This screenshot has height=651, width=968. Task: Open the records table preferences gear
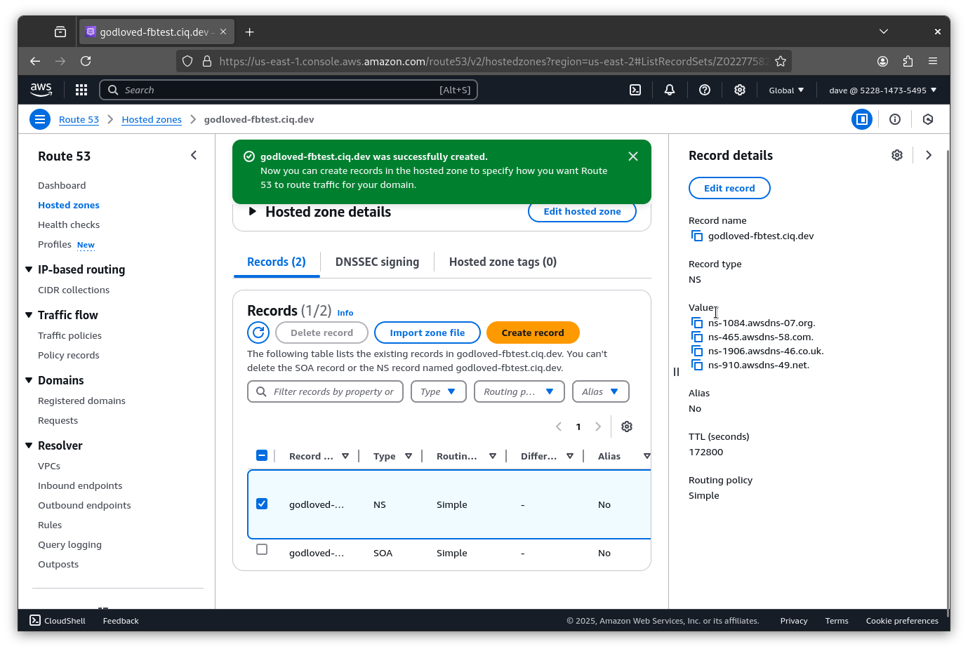pos(627,427)
